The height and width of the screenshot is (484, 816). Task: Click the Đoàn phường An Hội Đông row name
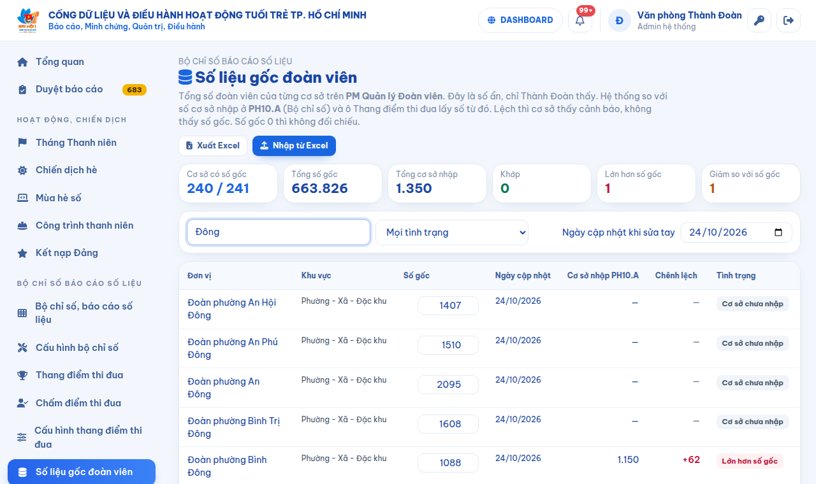(x=232, y=309)
